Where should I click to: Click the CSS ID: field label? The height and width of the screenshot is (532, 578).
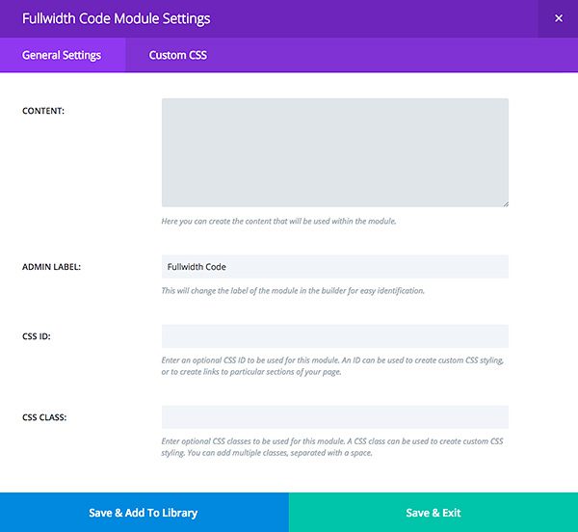point(37,336)
